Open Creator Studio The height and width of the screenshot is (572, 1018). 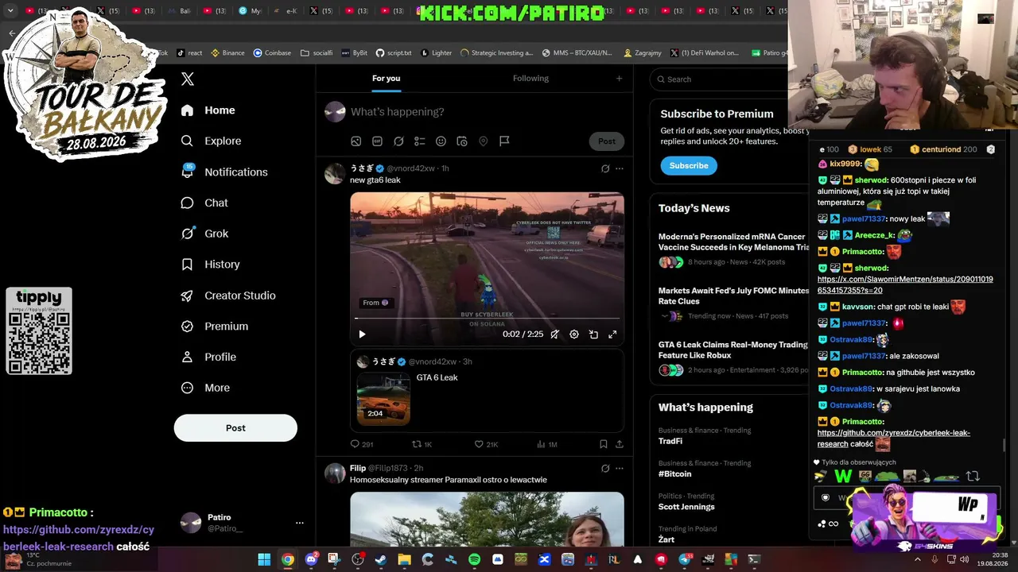point(228,296)
